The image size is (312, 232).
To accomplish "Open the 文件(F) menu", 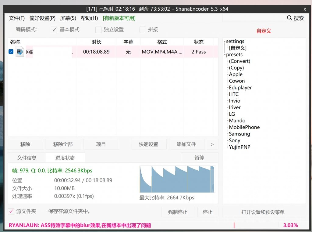I will coord(17,18).
